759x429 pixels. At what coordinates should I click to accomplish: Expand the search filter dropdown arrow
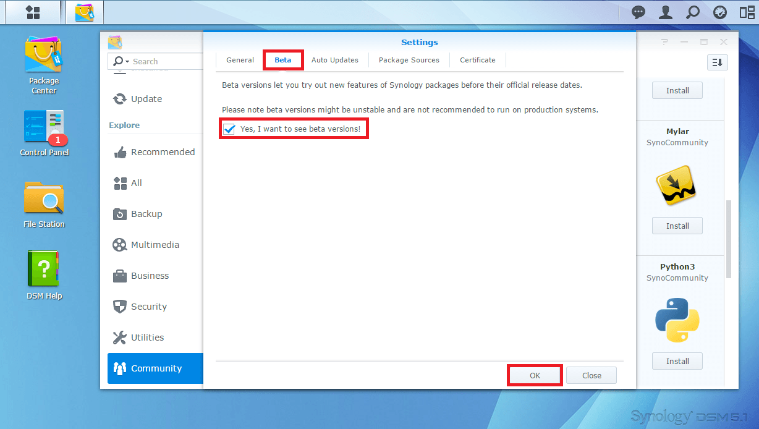coord(127,61)
